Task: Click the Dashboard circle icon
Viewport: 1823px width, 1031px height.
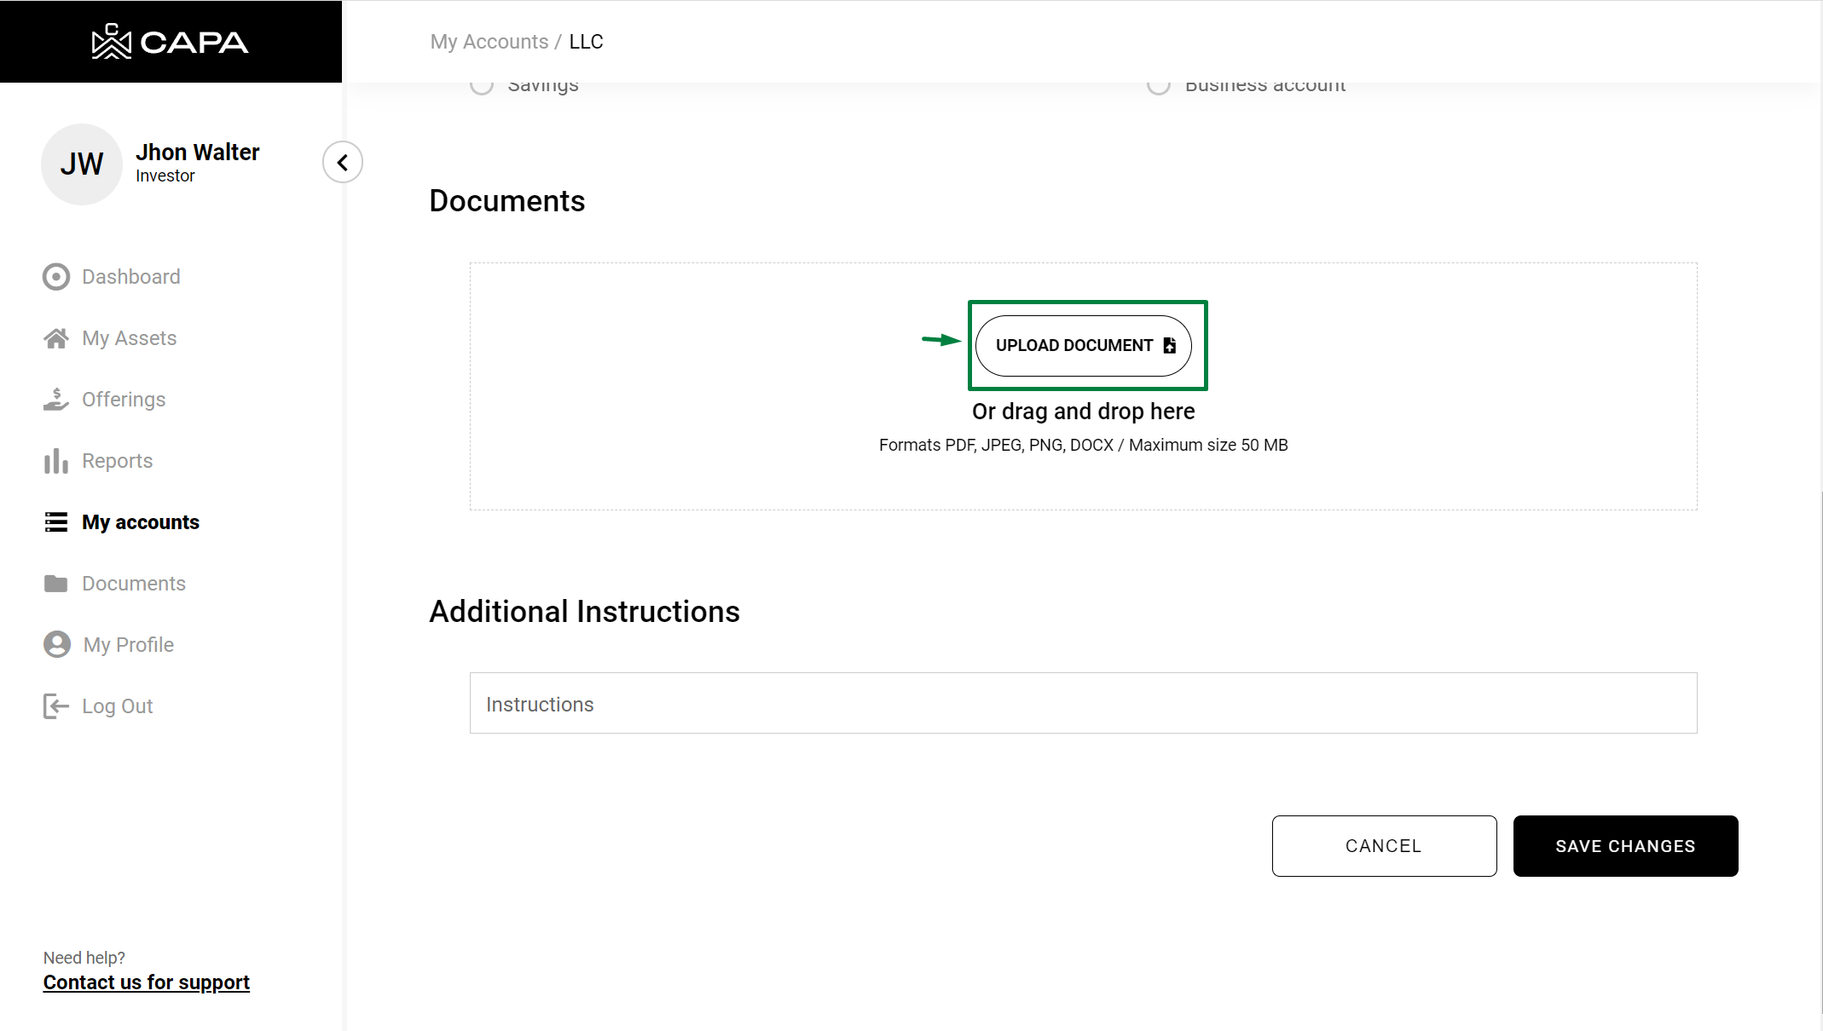Action: pyautogui.click(x=56, y=277)
